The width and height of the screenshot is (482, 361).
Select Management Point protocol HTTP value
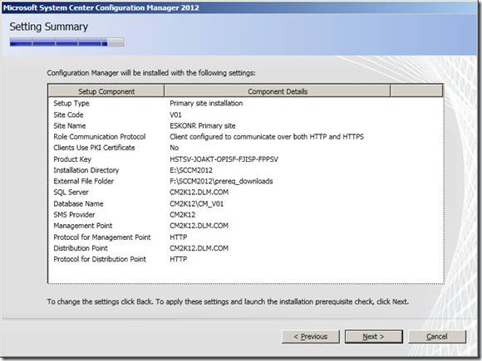point(179,237)
